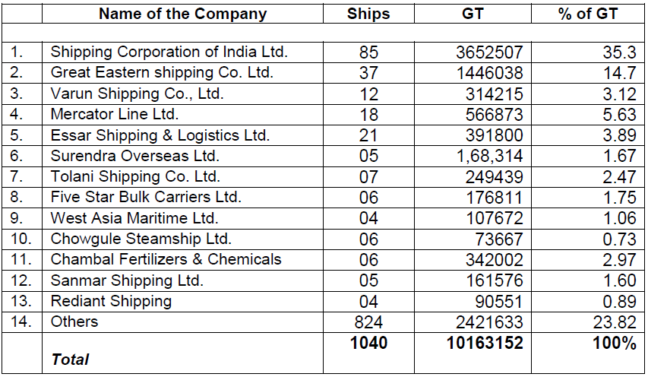Click the 'West Asia Maritime Ltd.' entry
Screen dimensions: 648x377
coord(134,218)
